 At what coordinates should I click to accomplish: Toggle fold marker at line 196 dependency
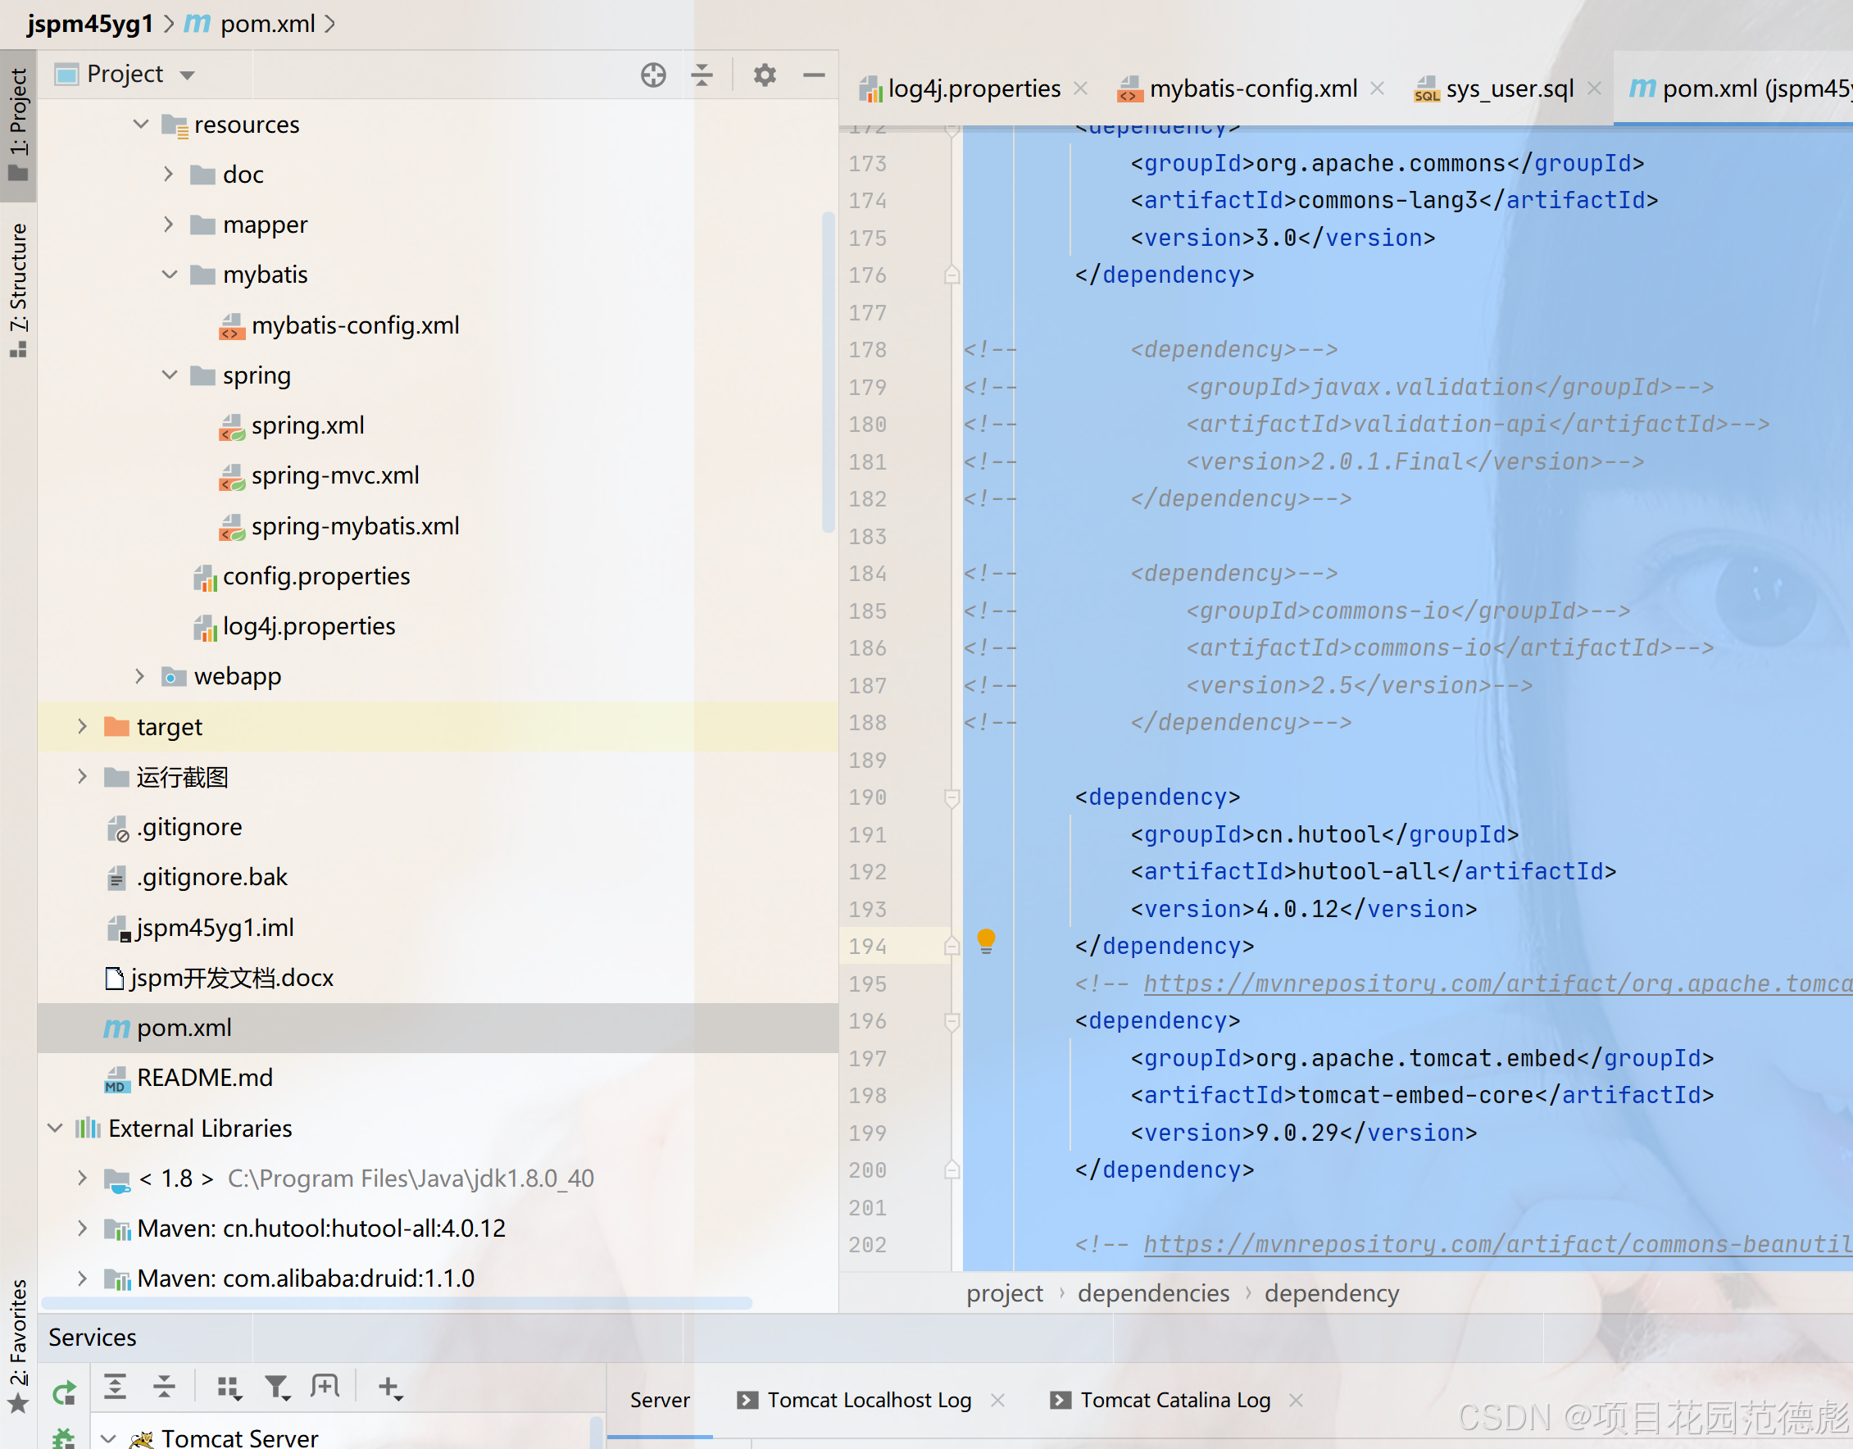point(952,1021)
